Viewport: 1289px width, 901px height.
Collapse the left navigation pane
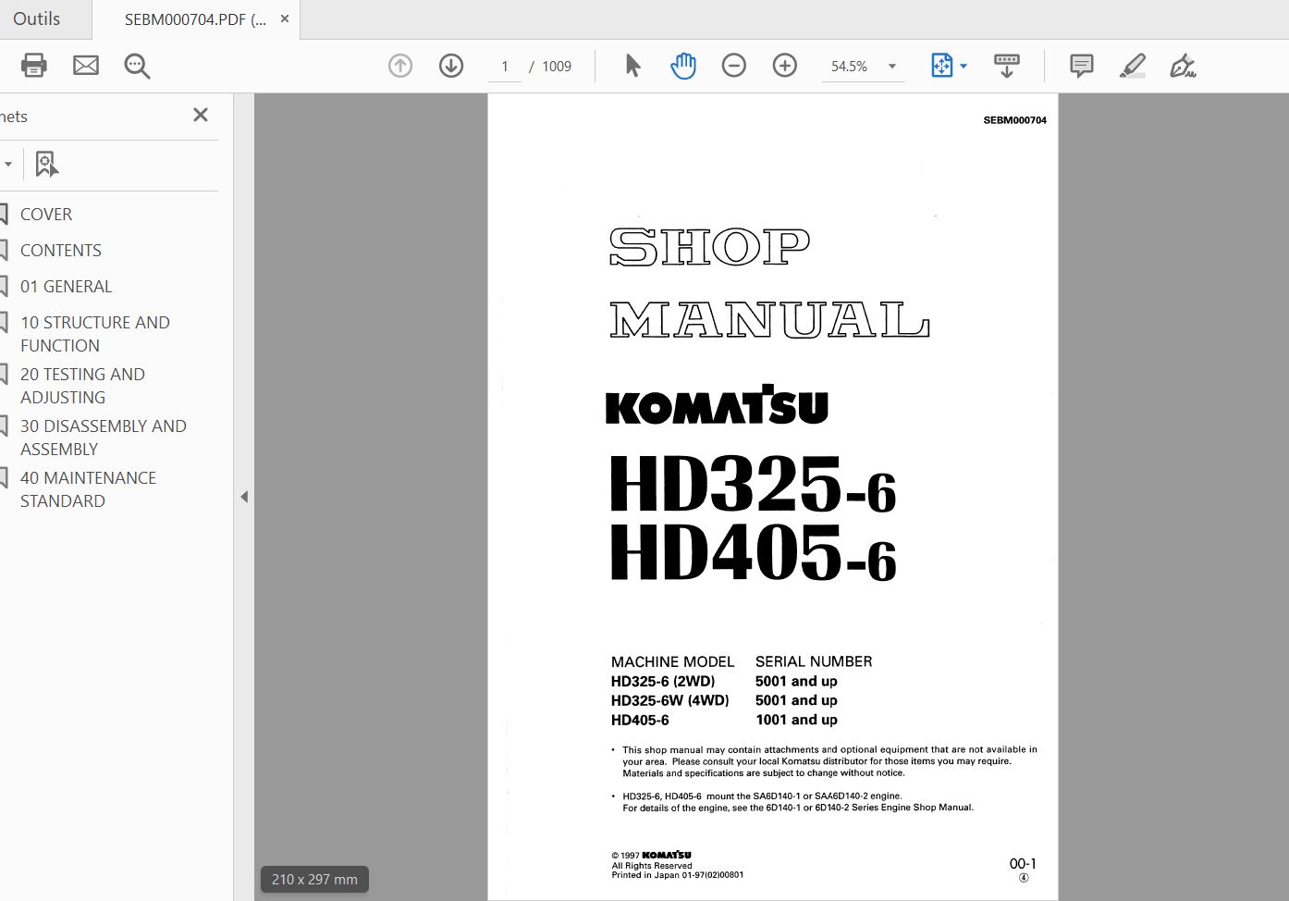pyautogui.click(x=244, y=497)
